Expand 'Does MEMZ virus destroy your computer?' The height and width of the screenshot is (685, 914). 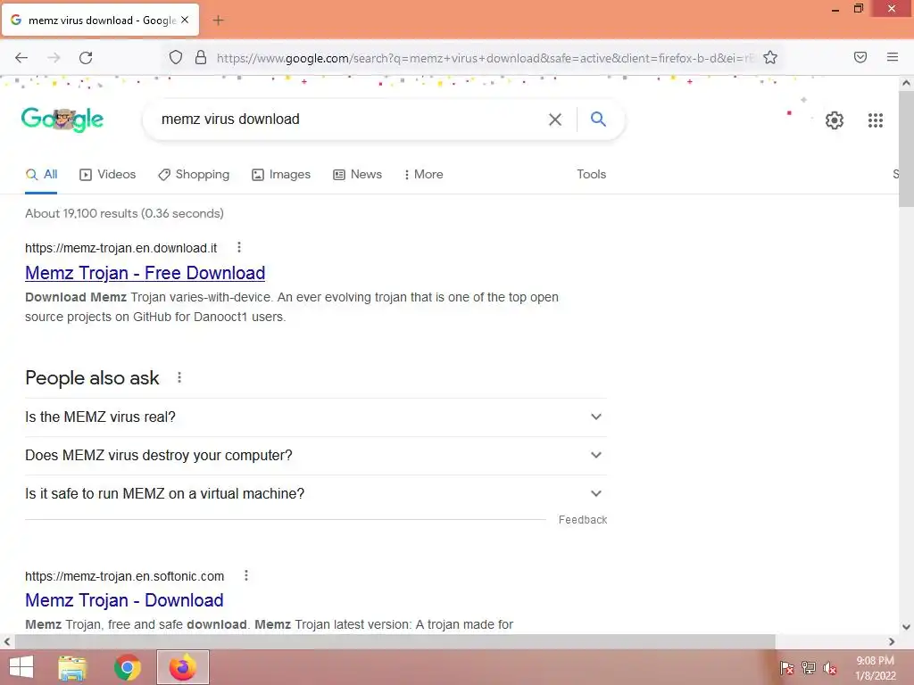tap(316, 456)
